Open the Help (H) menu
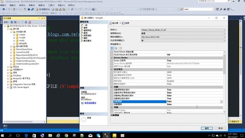 (x=71, y=5)
